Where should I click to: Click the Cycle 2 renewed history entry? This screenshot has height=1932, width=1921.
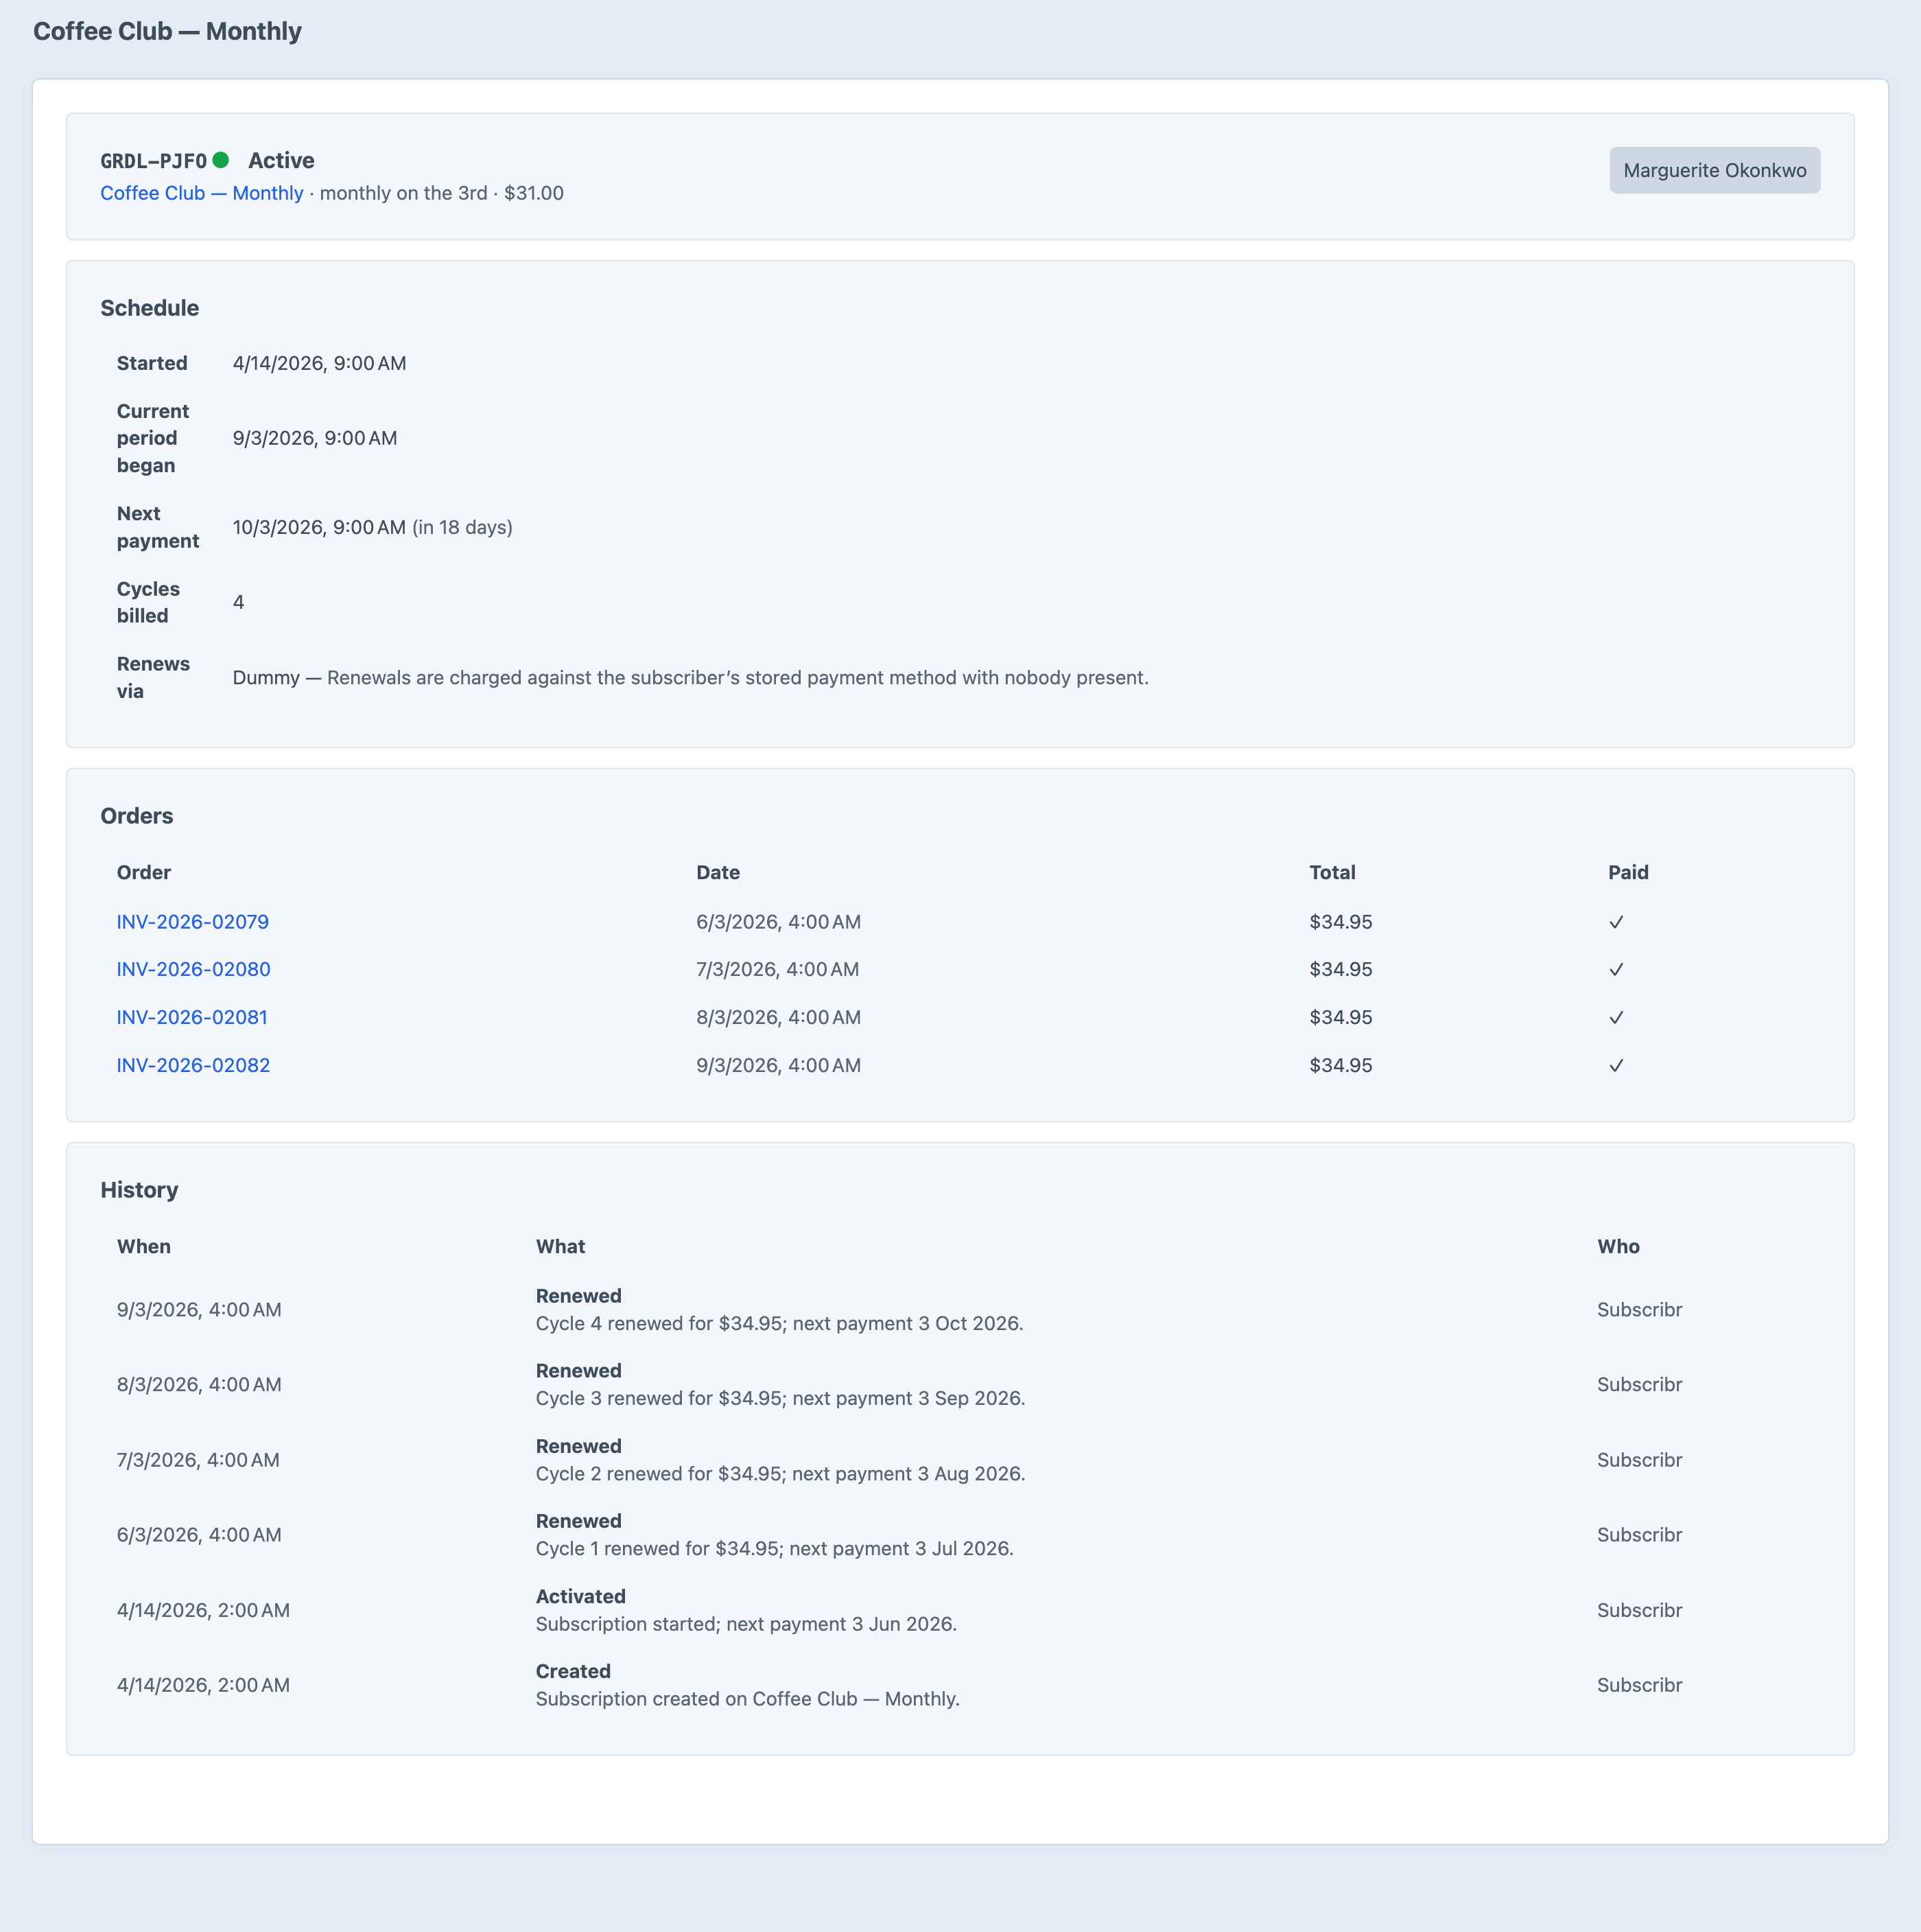[781, 1460]
